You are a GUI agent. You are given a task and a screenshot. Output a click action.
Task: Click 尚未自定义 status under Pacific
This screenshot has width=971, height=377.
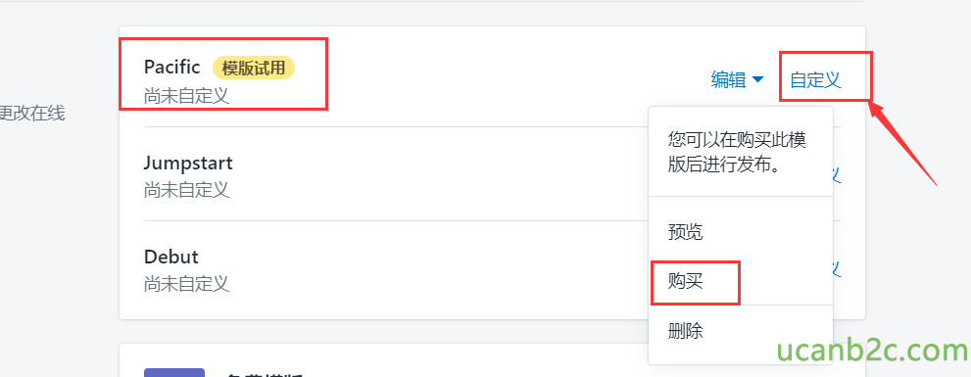click(x=186, y=97)
